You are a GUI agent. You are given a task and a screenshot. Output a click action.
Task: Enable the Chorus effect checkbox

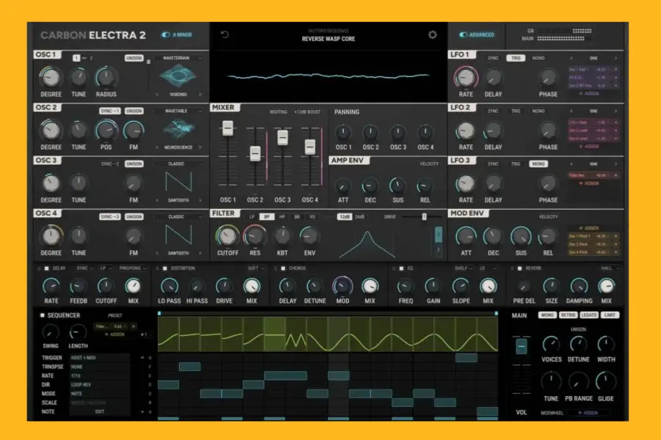(283, 268)
